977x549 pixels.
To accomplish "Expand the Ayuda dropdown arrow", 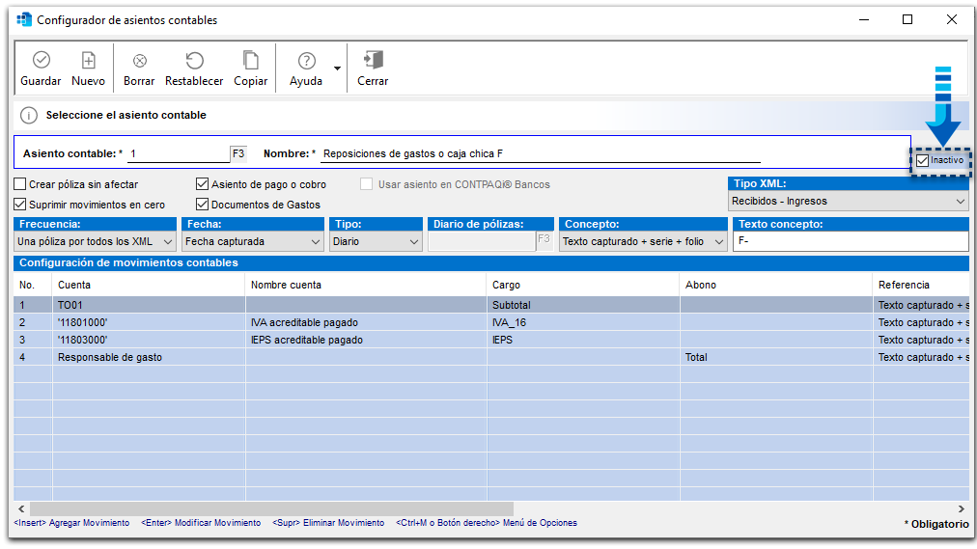I will tap(337, 69).
